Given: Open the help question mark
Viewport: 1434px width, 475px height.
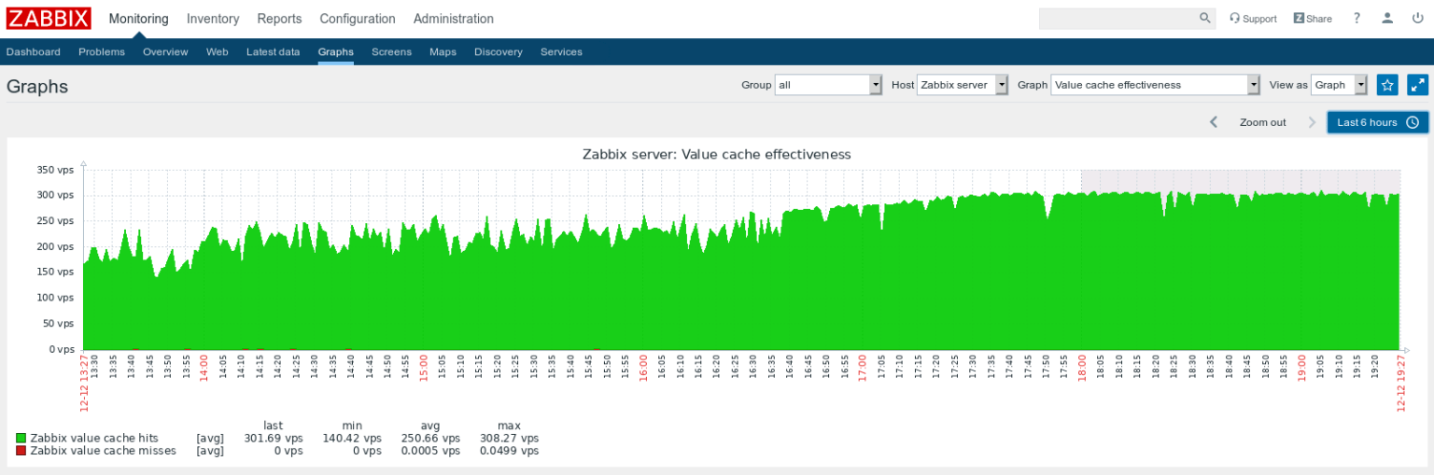Looking at the screenshot, I should pos(1357,19).
